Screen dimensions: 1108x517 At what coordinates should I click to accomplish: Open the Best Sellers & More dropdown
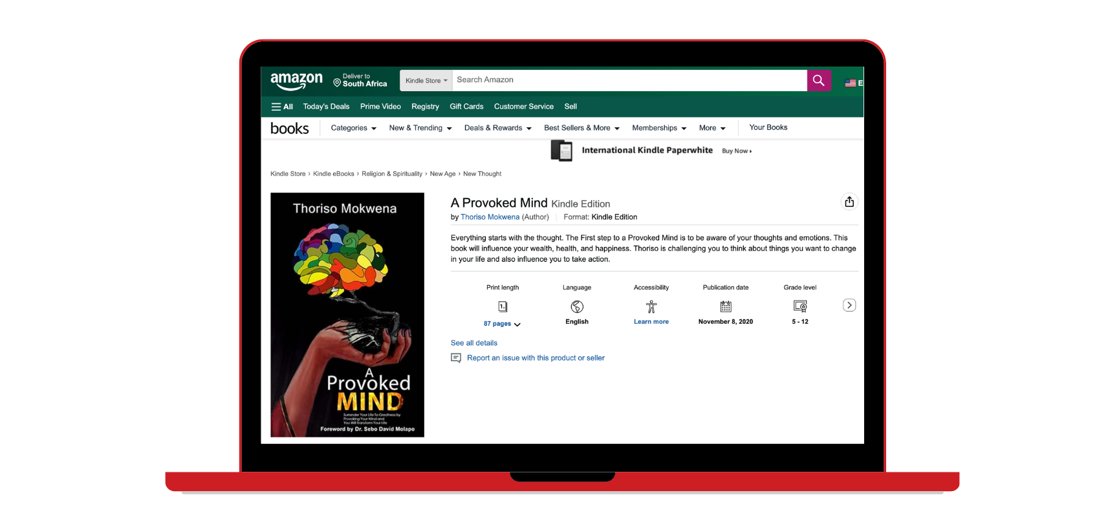[x=581, y=128]
